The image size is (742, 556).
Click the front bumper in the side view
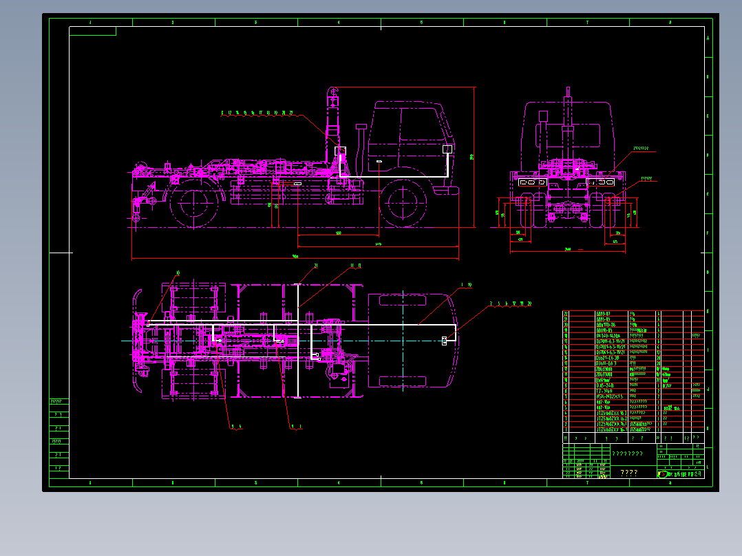click(x=446, y=190)
